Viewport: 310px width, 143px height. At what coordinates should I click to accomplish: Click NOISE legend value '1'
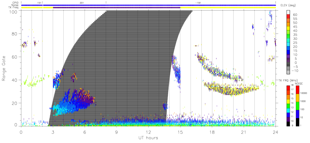point(301,125)
